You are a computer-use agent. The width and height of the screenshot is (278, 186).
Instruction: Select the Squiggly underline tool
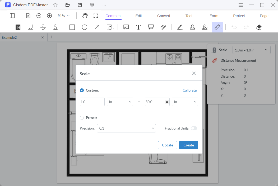pos(55,27)
